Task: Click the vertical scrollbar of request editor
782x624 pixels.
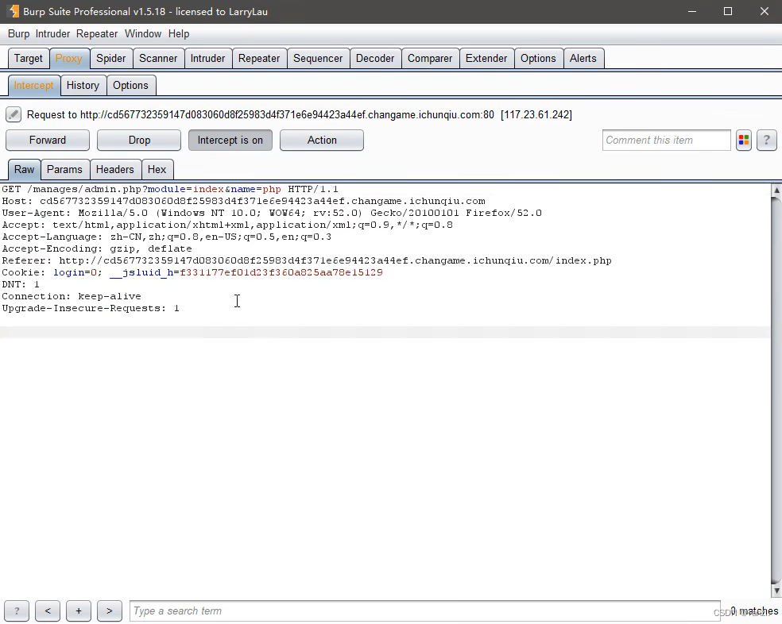Action: (776, 391)
